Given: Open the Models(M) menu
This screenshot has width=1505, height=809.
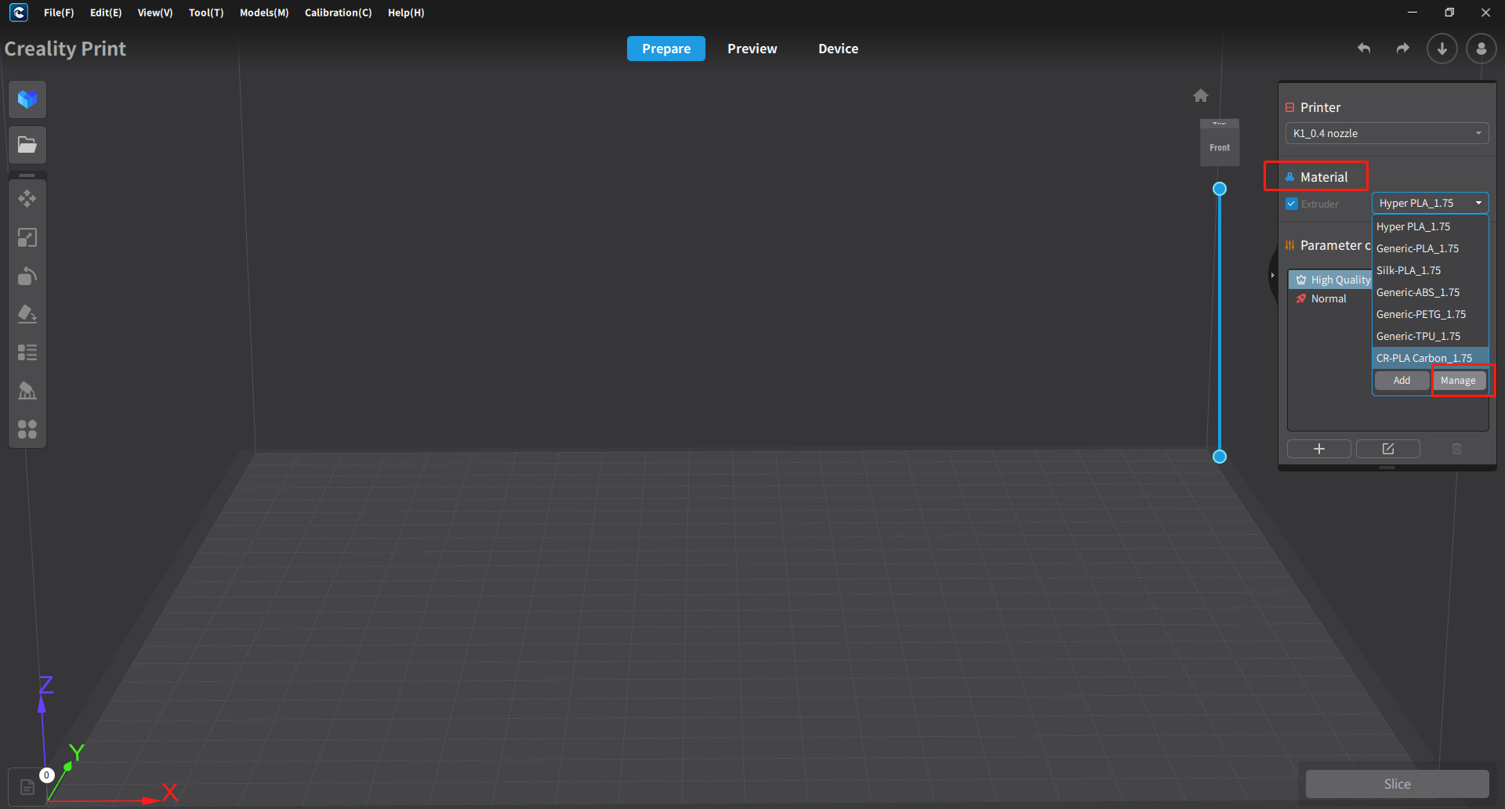Looking at the screenshot, I should point(264,13).
